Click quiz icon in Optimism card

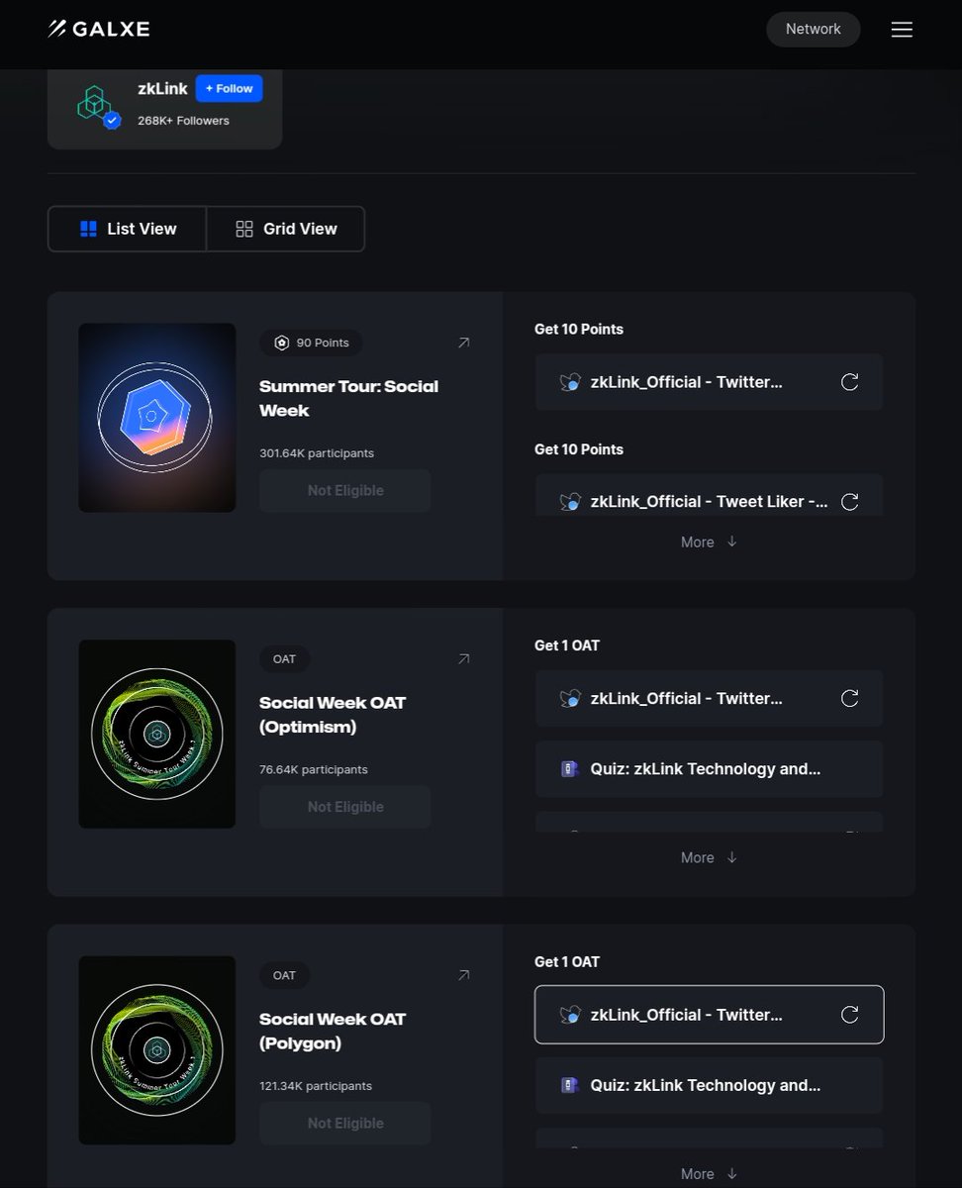(569, 769)
